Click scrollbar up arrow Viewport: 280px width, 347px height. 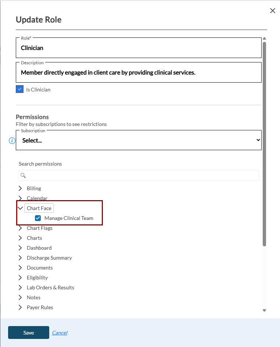coord(264,39)
